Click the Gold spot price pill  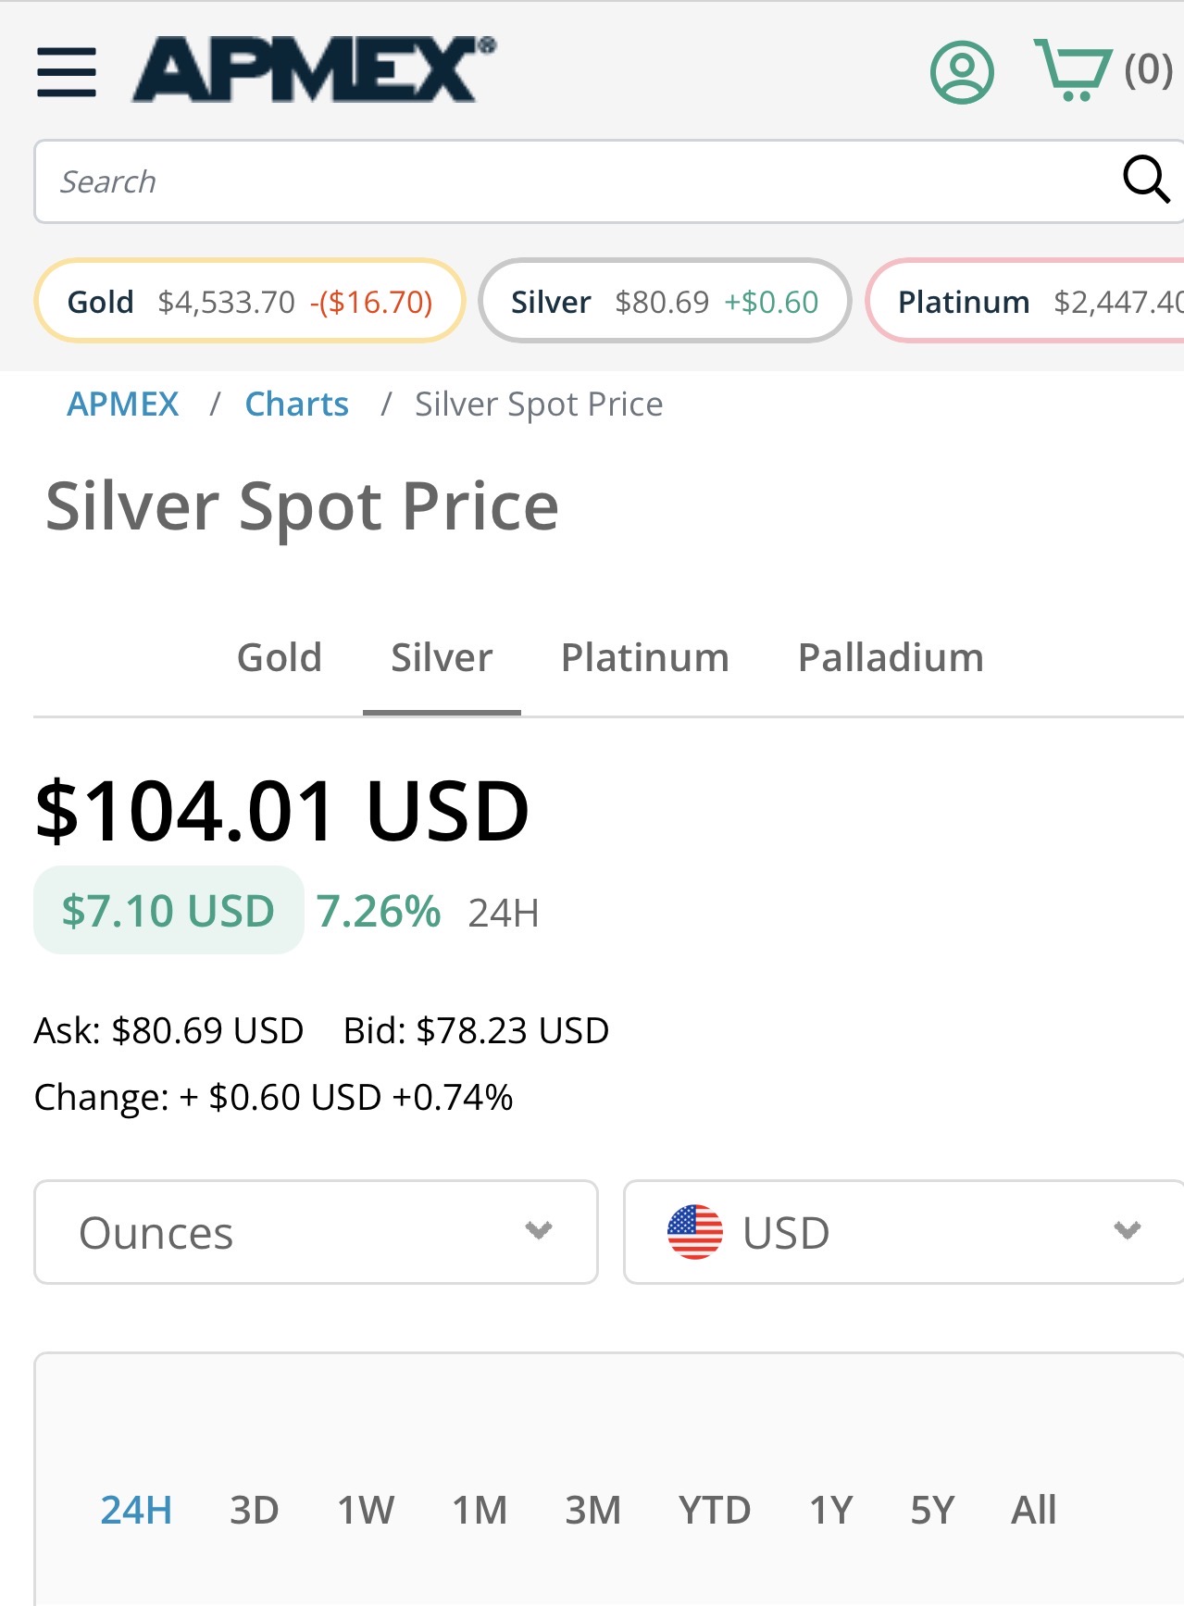tap(249, 302)
